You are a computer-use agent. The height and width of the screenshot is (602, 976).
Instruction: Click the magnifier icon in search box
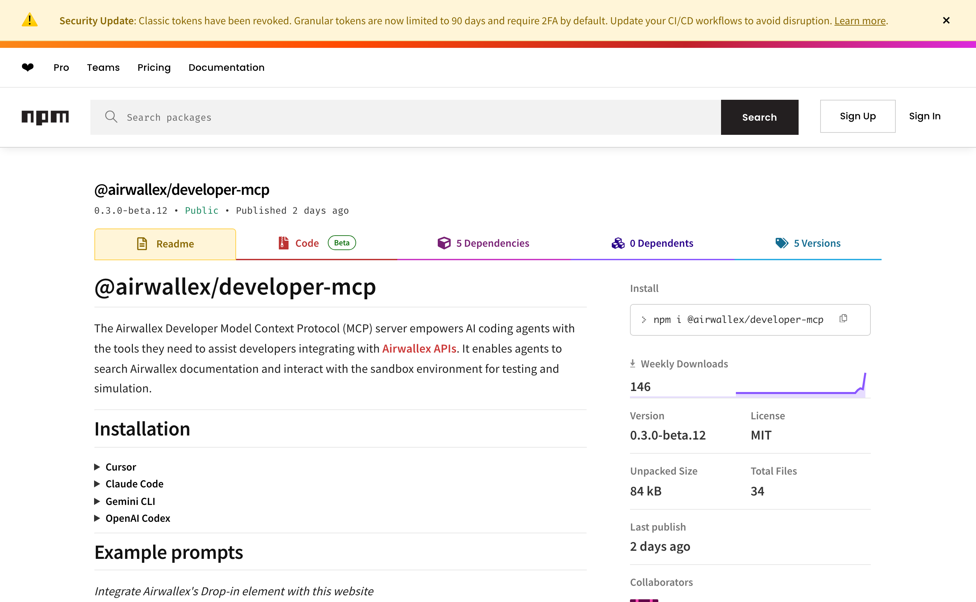(111, 117)
